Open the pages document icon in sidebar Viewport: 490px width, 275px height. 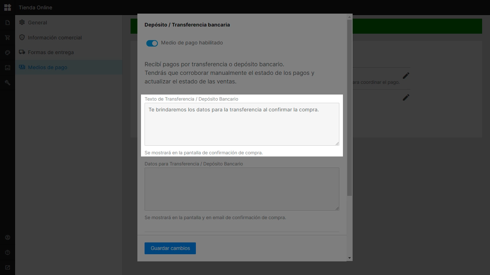pos(8,23)
